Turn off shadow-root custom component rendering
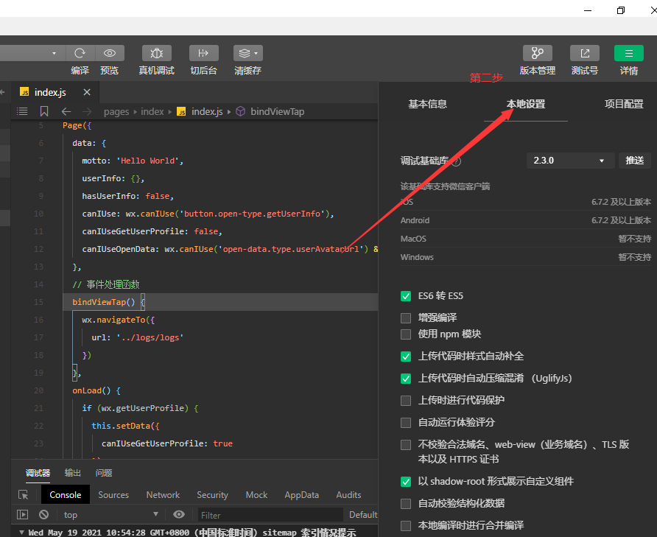Viewport: 657px width, 537px height. pyautogui.click(x=406, y=481)
